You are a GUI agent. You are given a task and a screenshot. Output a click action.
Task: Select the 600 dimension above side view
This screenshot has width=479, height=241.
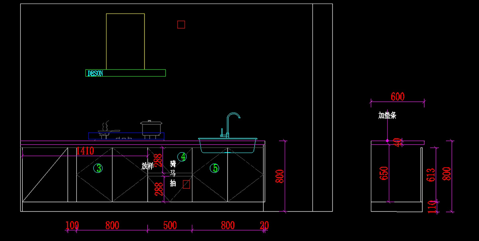click(397, 97)
